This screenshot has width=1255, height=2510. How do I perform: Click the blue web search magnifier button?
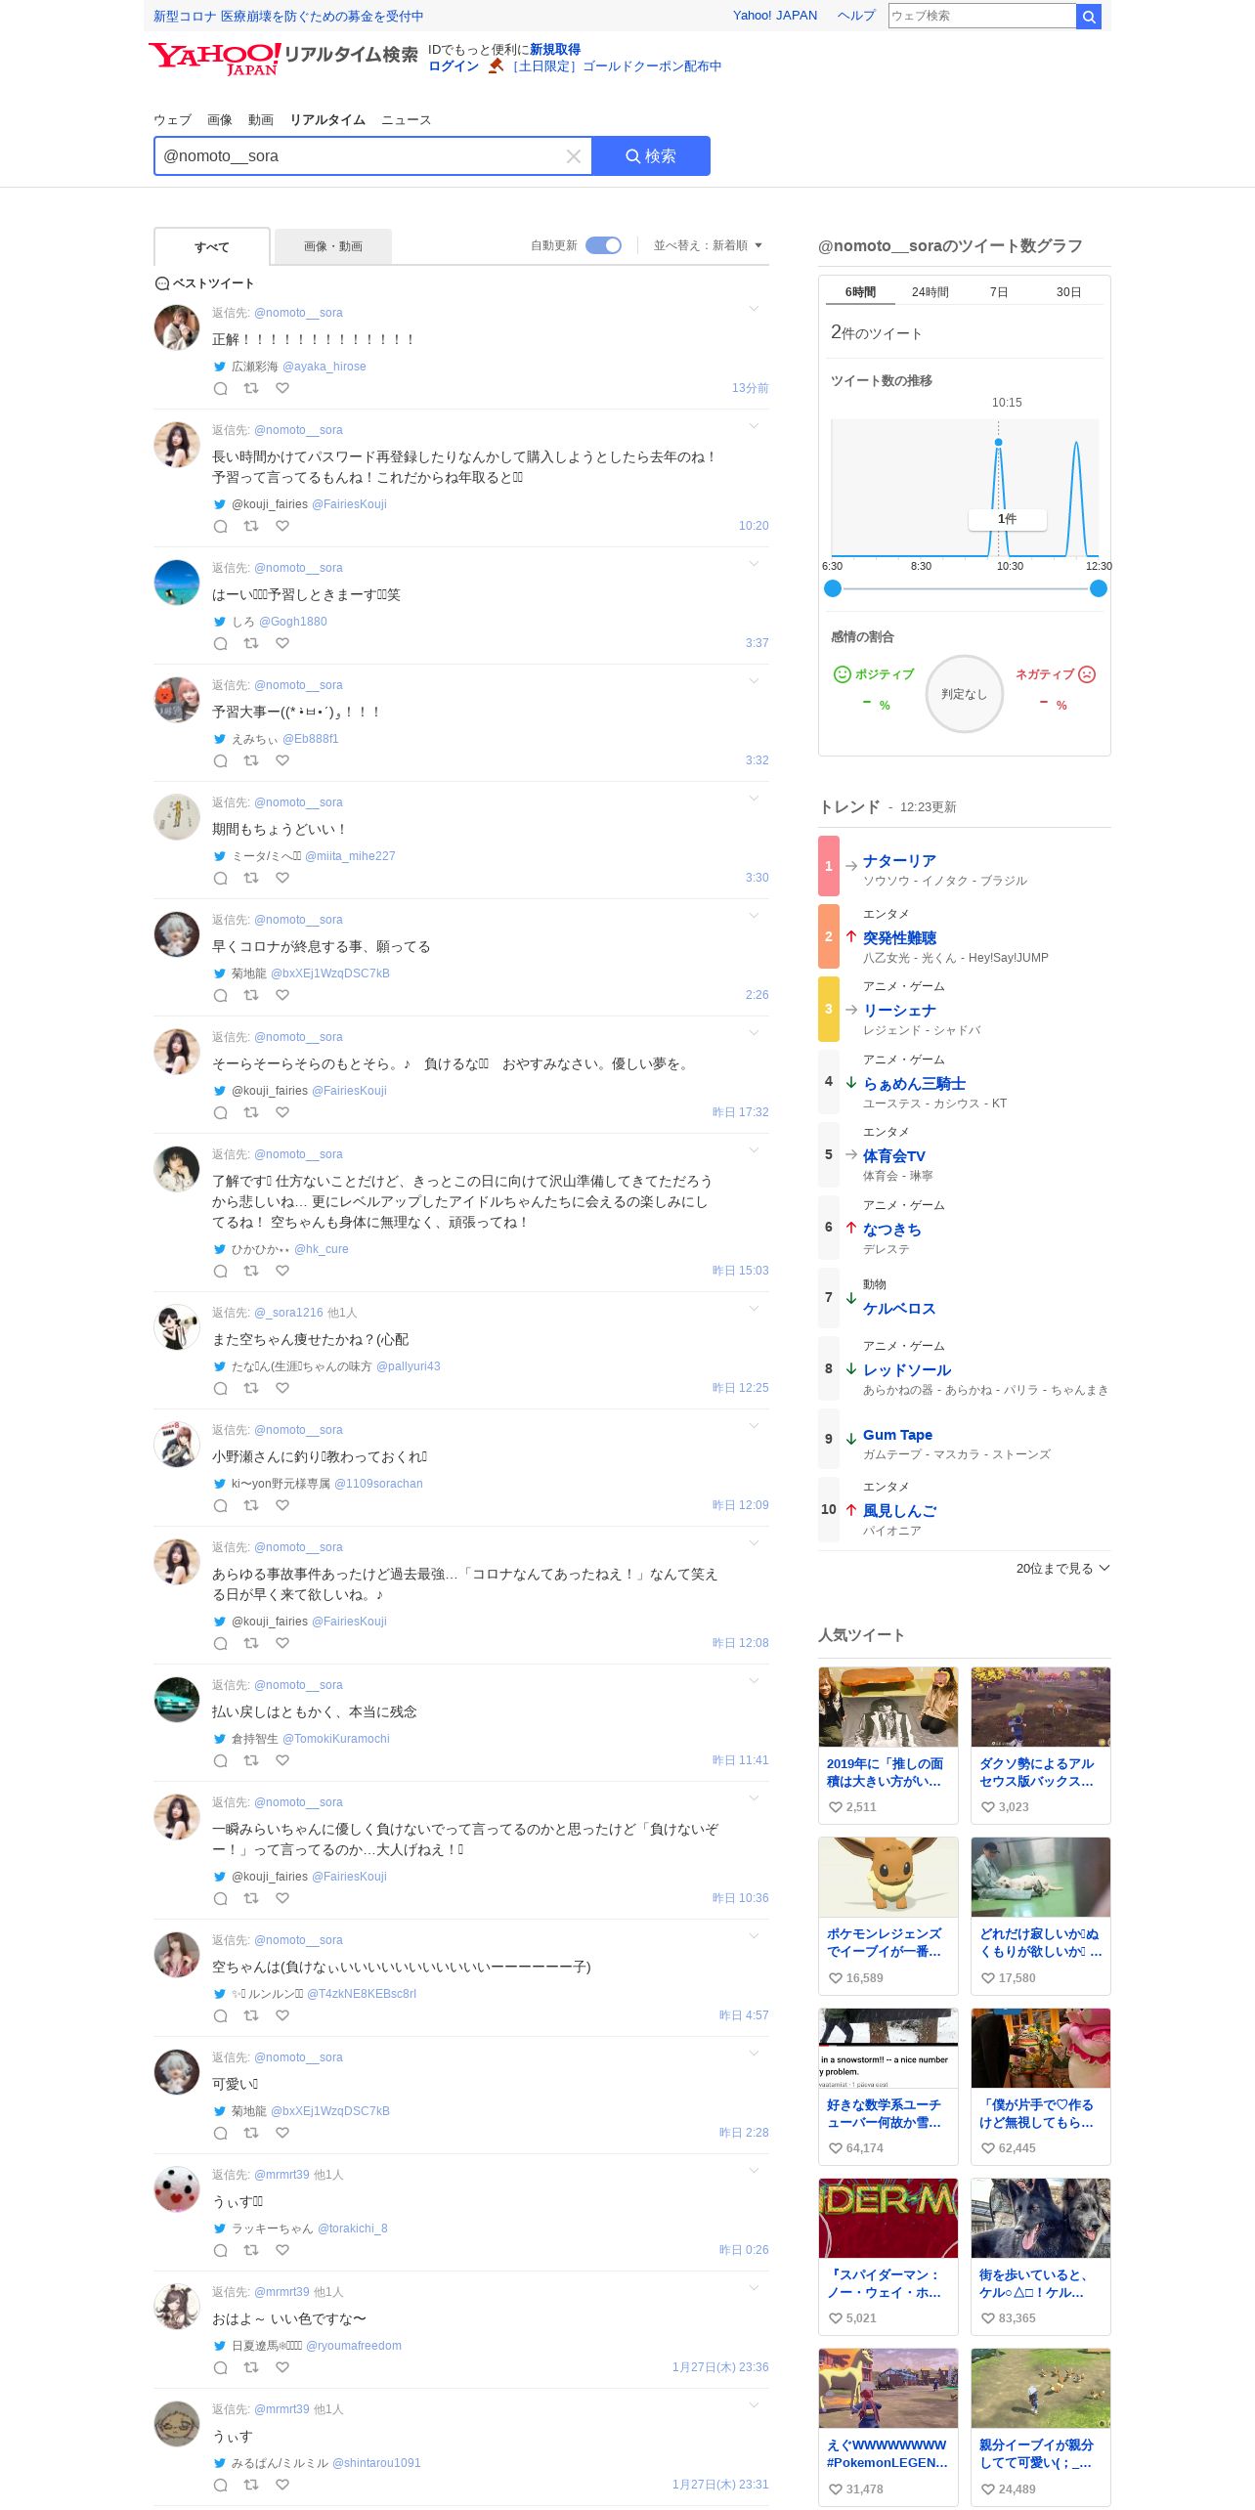pos(1089,16)
